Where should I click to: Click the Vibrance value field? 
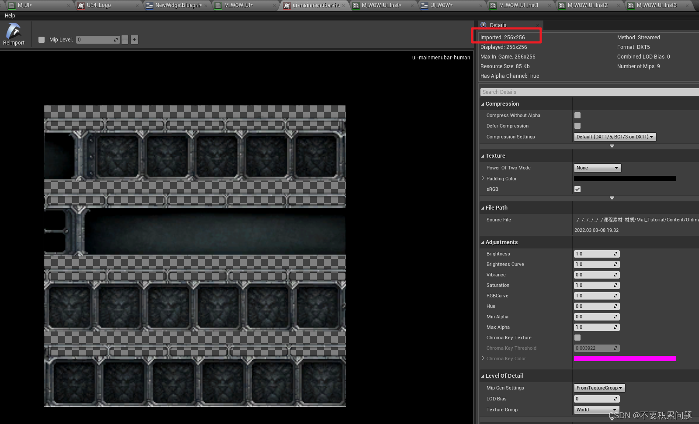pos(597,275)
